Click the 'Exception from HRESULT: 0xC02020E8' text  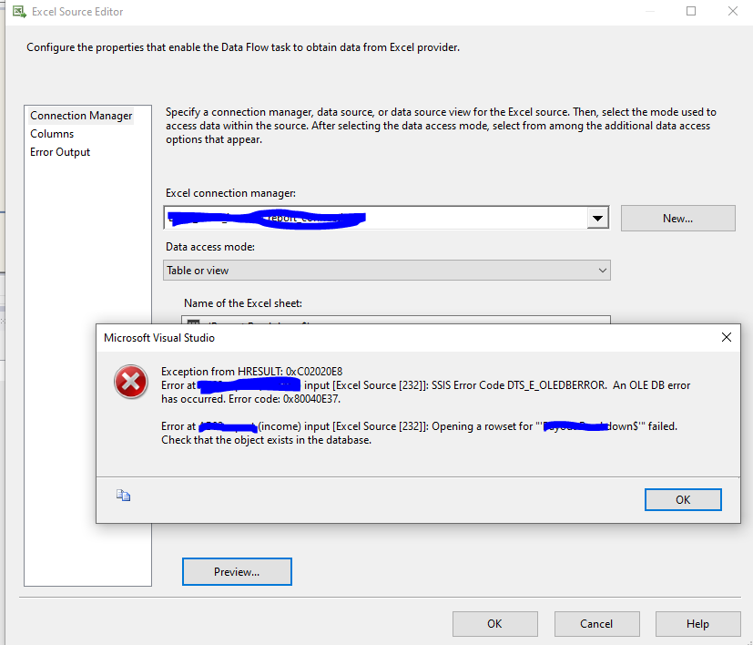pyautogui.click(x=251, y=372)
